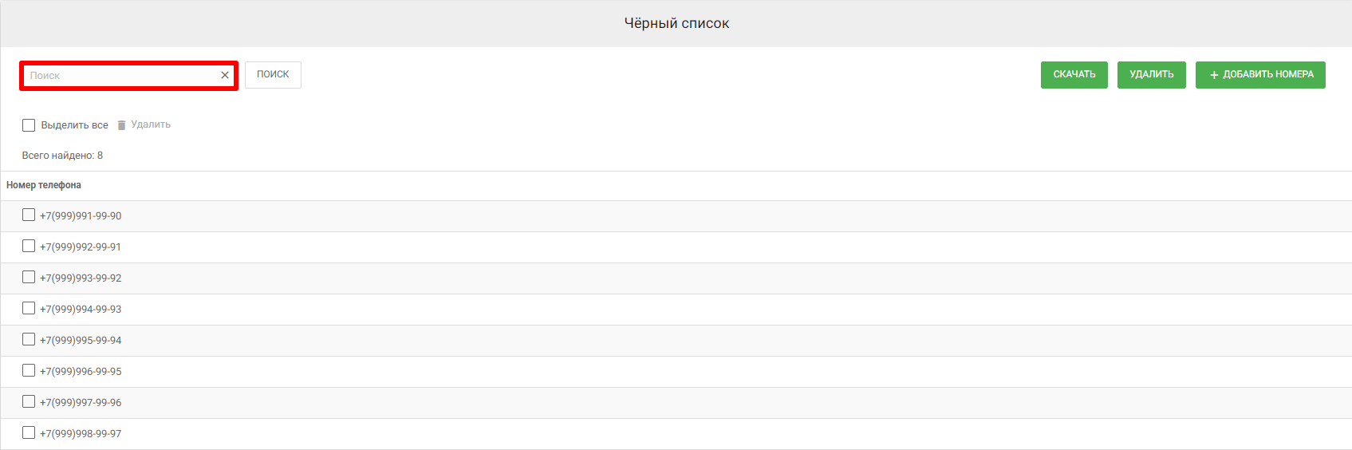Click the green СКАЧАТЬ button

1074,74
